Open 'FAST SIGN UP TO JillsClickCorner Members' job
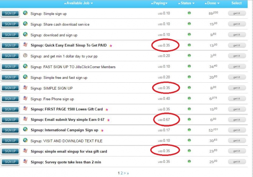 tap(73, 67)
